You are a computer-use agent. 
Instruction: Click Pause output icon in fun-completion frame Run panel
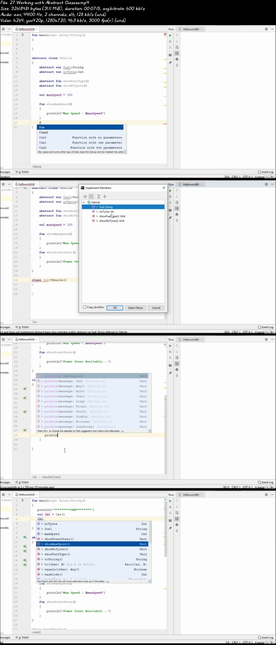170,47
